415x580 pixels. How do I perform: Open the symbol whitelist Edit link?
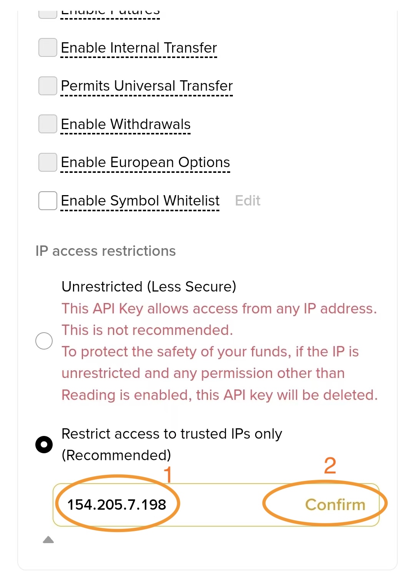(x=247, y=201)
